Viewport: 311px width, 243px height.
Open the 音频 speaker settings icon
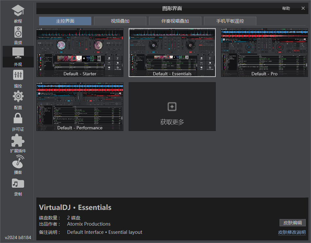pos(18,32)
